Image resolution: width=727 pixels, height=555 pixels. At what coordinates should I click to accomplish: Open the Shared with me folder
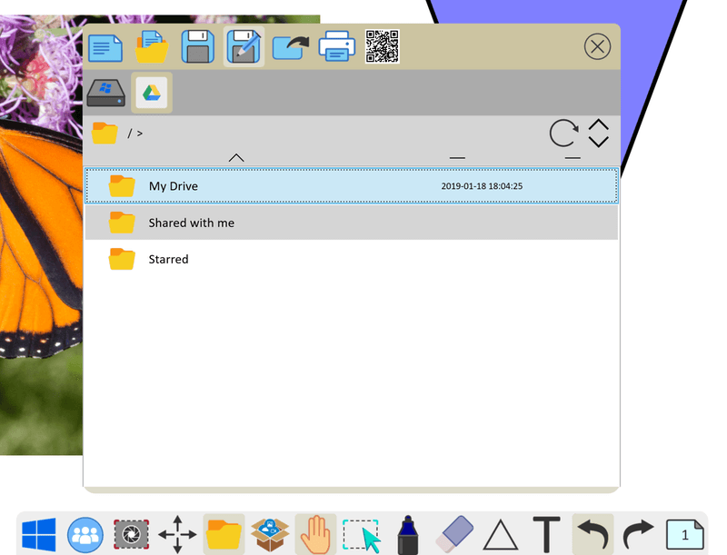[352, 223]
